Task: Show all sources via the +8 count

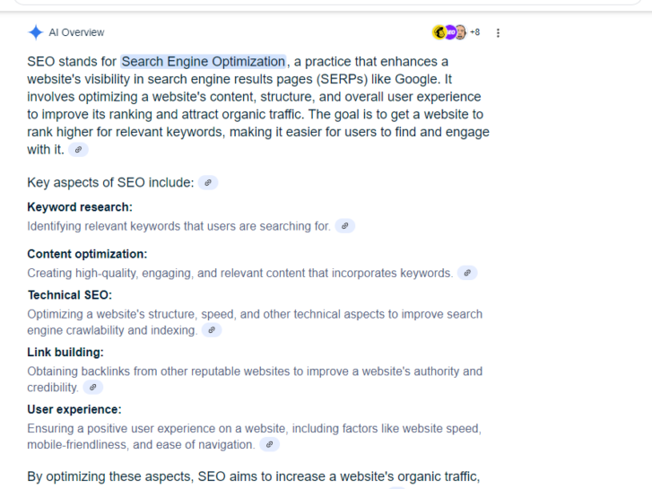Action: 474,32
